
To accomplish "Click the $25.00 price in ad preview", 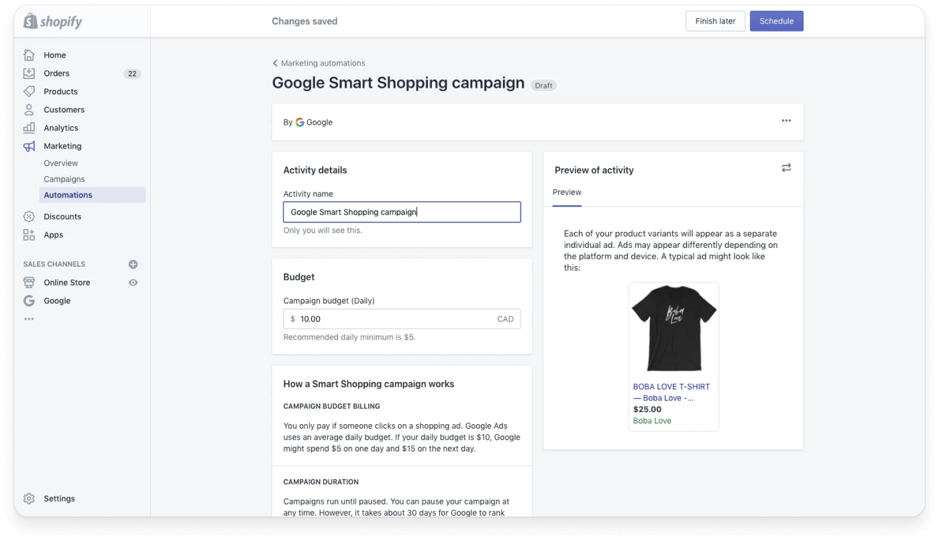I will (647, 409).
